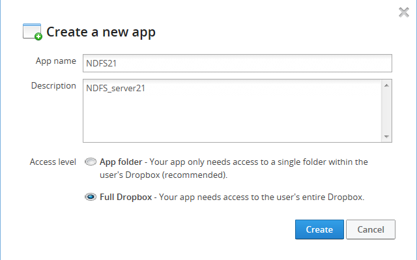This screenshot has width=417, height=260.
Task: Click the bold Full Dropbox option label
Action: point(126,197)
